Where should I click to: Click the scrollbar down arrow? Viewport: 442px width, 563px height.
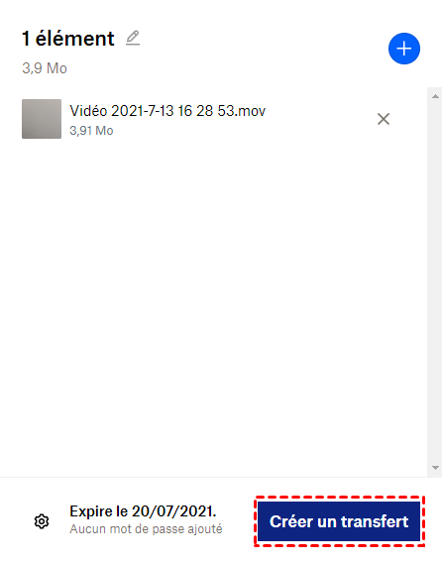click(x=435, y=468)
